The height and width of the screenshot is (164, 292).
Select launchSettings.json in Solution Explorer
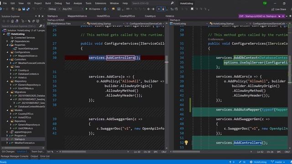28,49
